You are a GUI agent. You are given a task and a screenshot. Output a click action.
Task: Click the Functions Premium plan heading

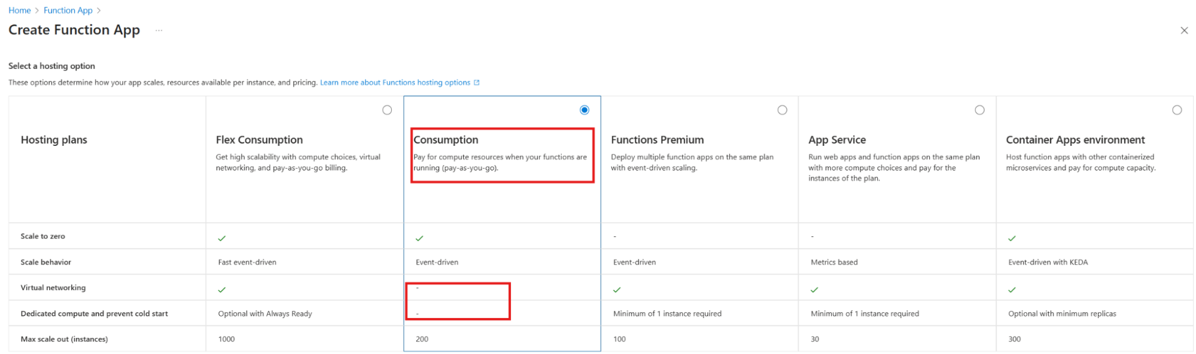[657, 140]
